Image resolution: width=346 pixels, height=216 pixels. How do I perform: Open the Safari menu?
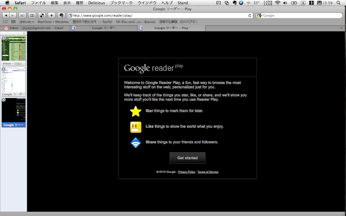(x=20, y=3)
